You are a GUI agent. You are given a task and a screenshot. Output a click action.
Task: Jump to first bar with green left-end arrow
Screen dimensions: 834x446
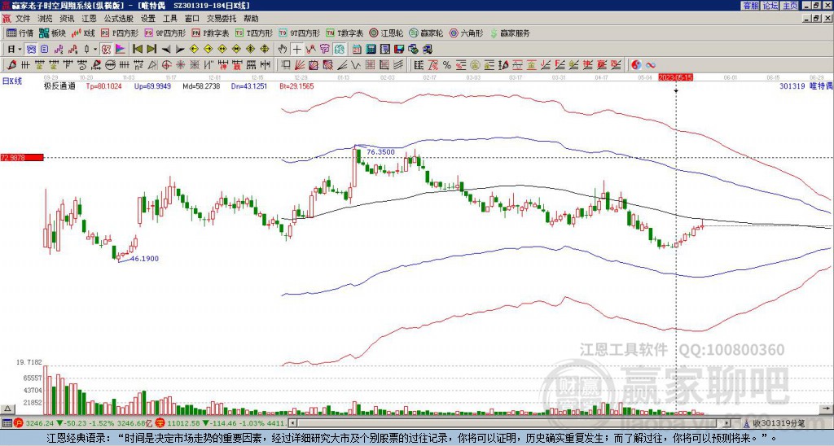point(137,49)
